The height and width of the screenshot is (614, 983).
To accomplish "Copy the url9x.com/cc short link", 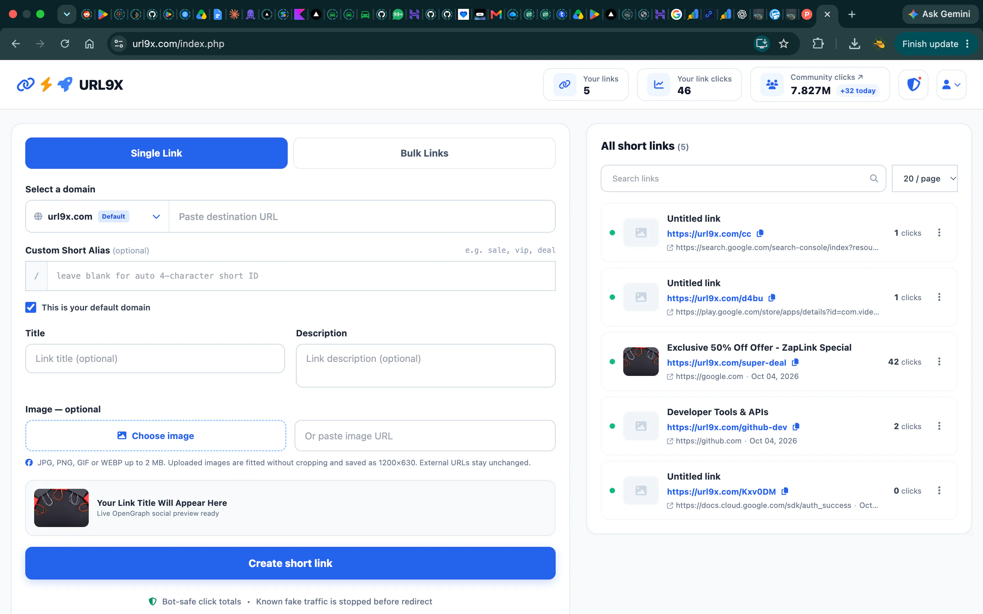I will click(760, 233).
